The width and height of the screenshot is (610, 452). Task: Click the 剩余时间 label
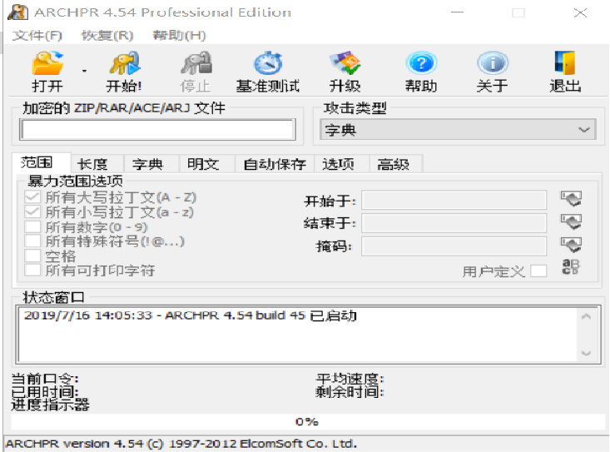(350, 392)
